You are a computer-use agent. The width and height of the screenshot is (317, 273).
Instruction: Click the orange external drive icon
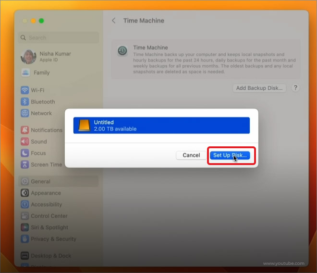pos(84,125)
